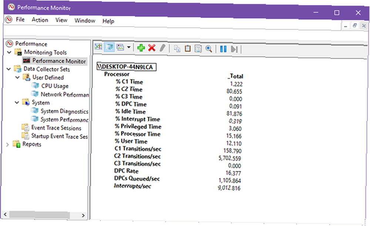Select the C2 Transitions/sec counter

(x=137, y=156)
